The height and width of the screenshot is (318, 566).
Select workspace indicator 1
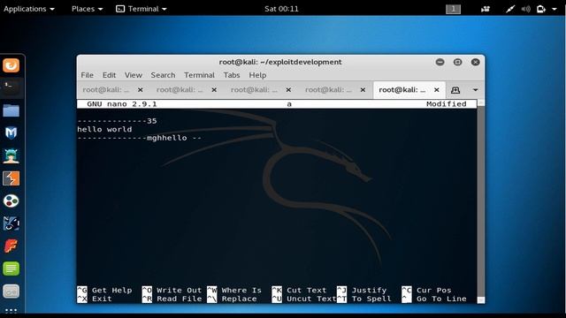click(454, 9)
